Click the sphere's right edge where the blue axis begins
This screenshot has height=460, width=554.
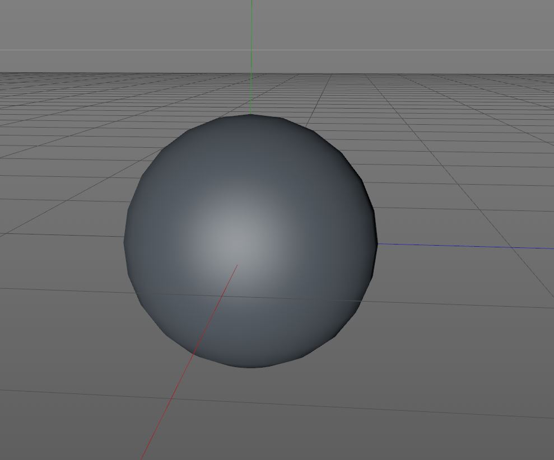(x=375, y=243)
